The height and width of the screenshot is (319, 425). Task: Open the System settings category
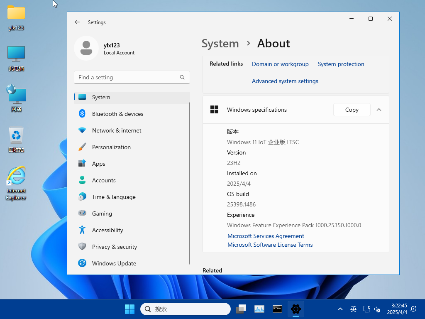coord(132,97)
